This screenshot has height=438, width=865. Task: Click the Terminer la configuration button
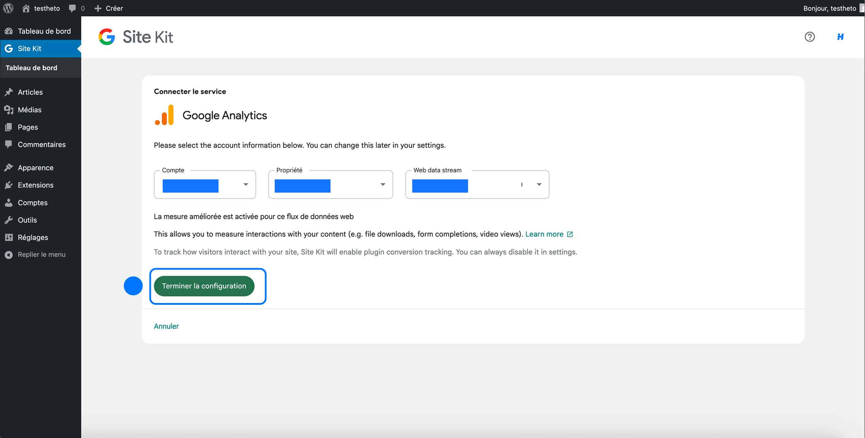tap(204, 286)
